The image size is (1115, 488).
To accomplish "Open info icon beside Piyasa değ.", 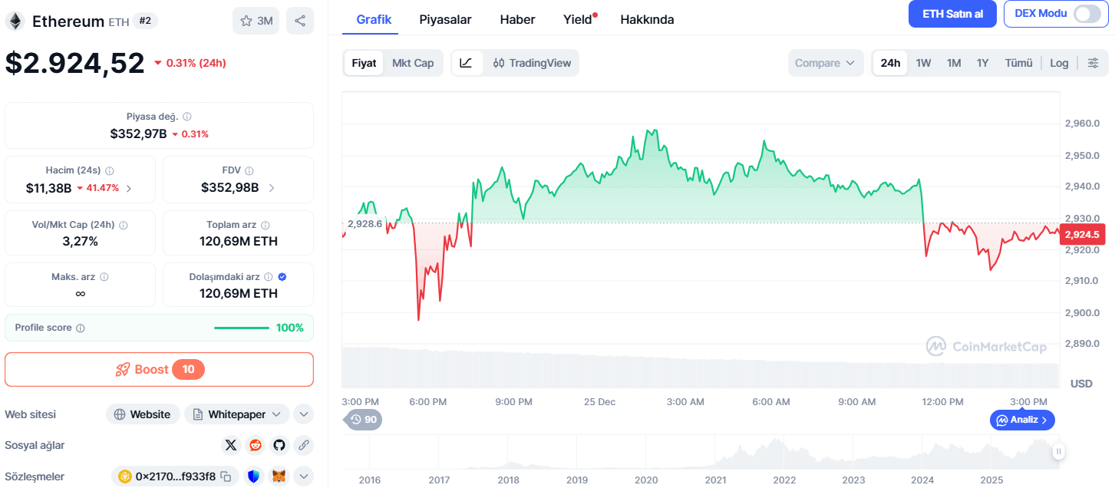I will [187, 117].
